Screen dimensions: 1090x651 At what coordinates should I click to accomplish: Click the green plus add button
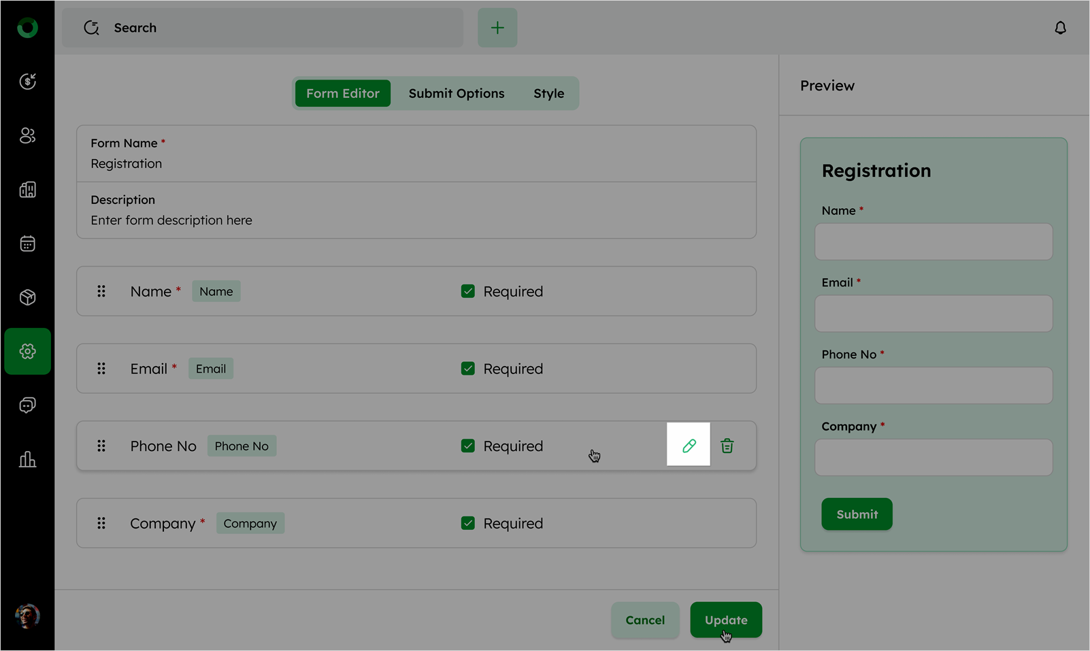pyautogui.click(x=497, y=28)
